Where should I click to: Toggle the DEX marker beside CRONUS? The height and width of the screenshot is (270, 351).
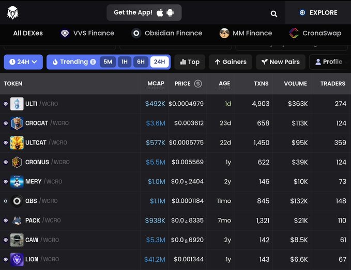pyautogui.click(x=6, y=162)
